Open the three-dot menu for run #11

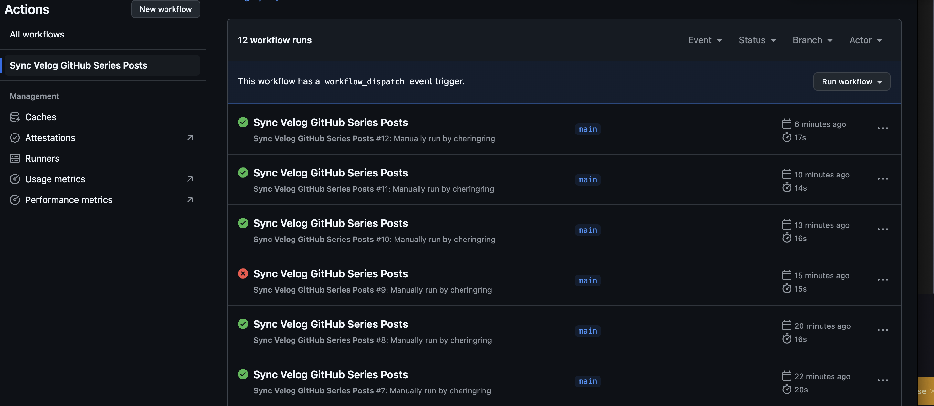(883, 179)
